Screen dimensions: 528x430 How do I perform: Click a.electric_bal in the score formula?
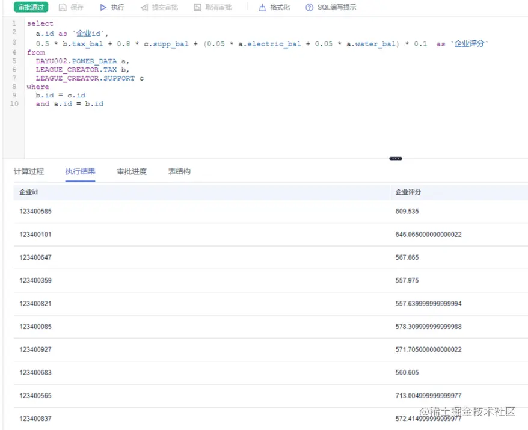coord(270,44)
